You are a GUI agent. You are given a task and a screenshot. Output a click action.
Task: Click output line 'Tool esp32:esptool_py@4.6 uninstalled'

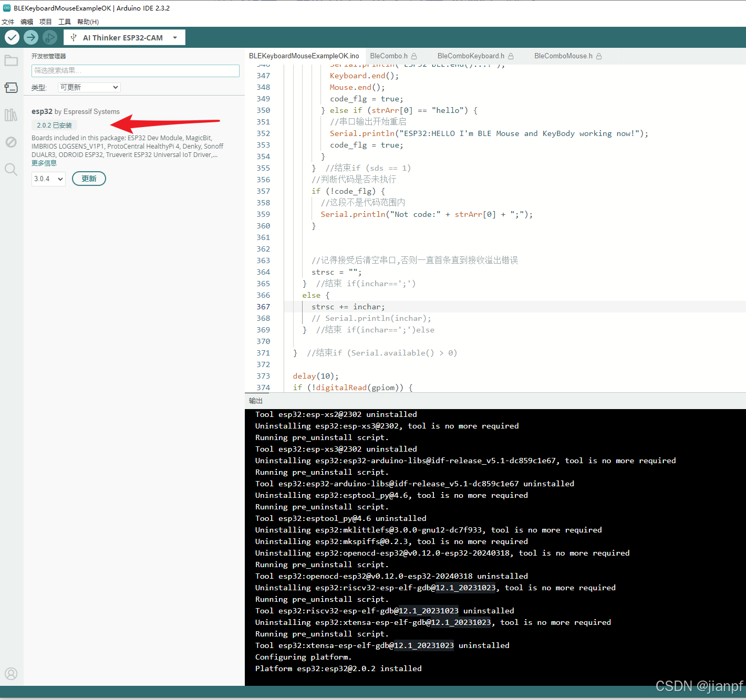click(x=341, y=518)
